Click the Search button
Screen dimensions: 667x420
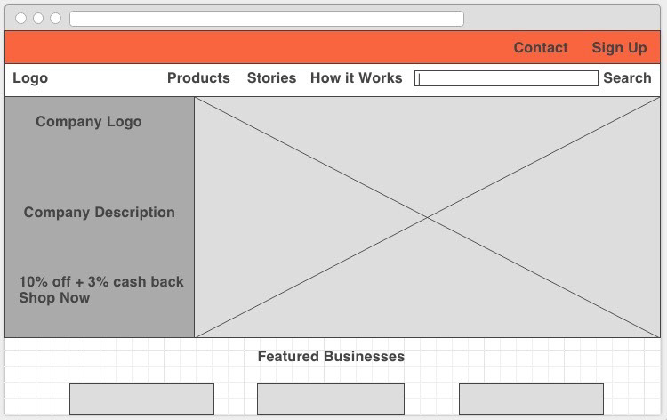coord(627,78)
